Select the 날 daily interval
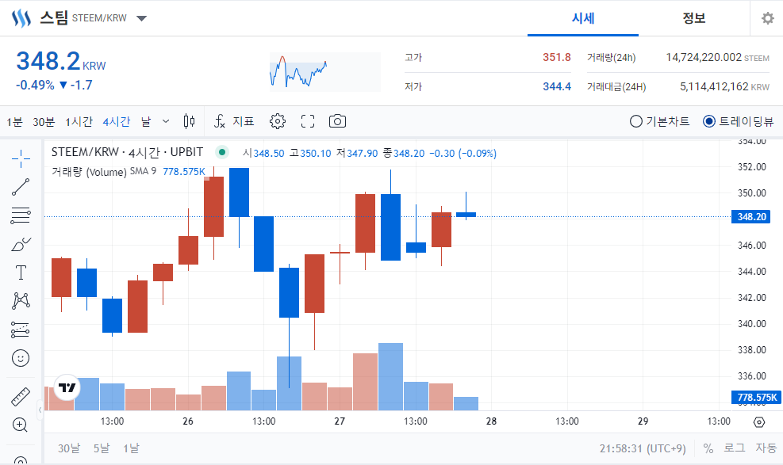 pos(146,122)
